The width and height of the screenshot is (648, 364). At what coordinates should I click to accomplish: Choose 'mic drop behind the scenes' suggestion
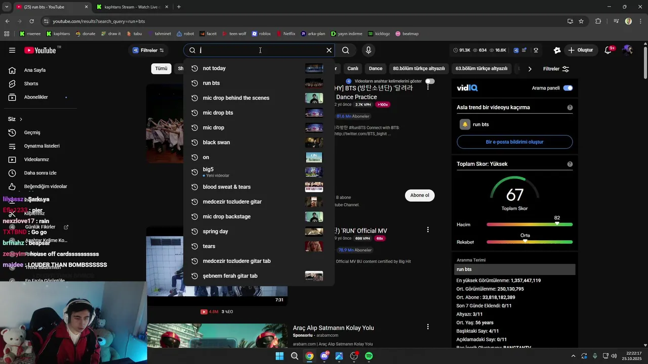tap(259, 98)
